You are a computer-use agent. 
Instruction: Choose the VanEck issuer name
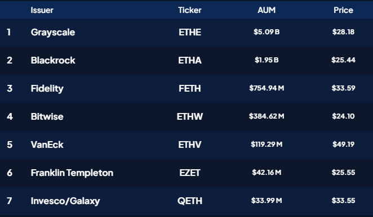47,144
